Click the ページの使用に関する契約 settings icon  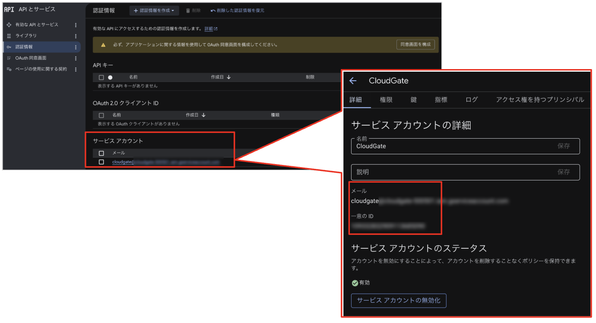9,69
